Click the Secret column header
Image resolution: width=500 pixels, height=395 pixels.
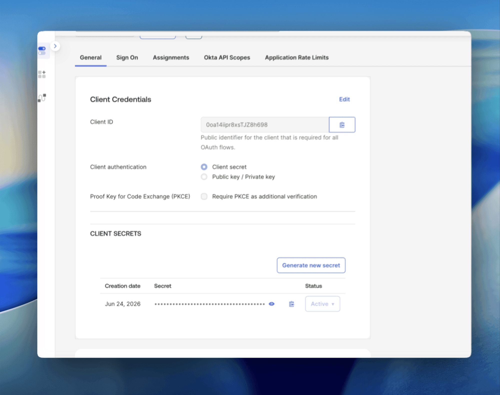pyautogui.click(x=162, y=286)
